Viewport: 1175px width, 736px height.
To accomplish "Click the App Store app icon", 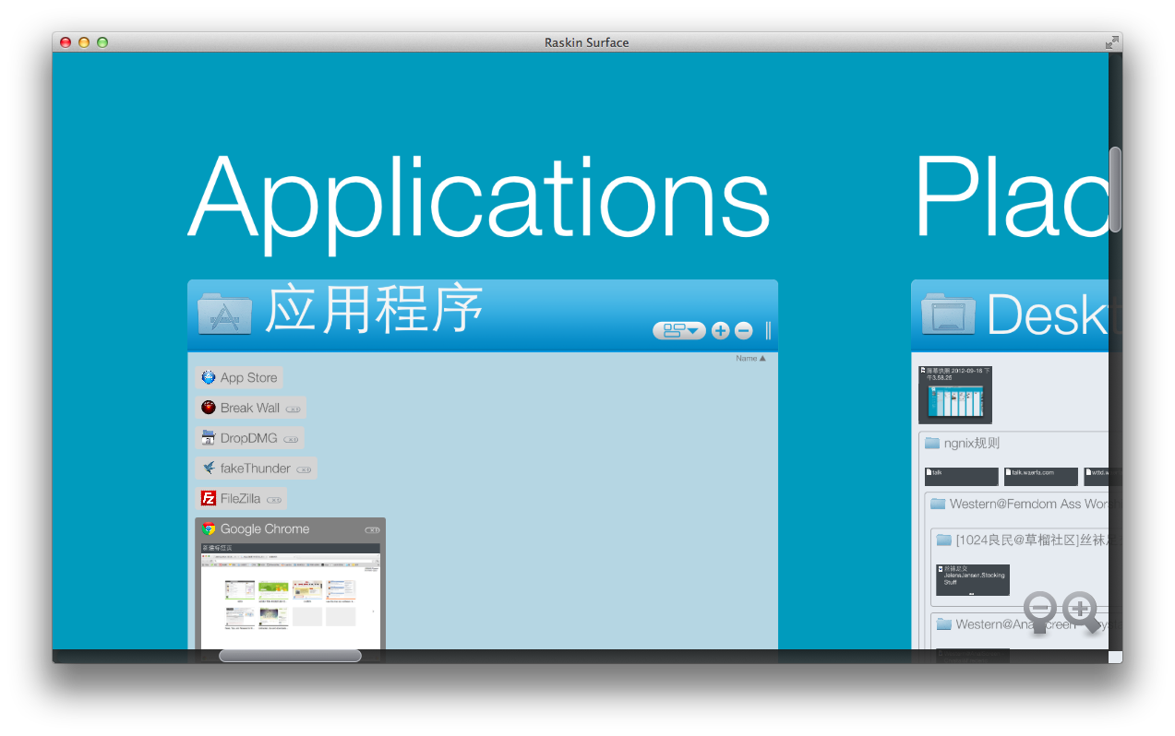I will click(x=208, y=377).
